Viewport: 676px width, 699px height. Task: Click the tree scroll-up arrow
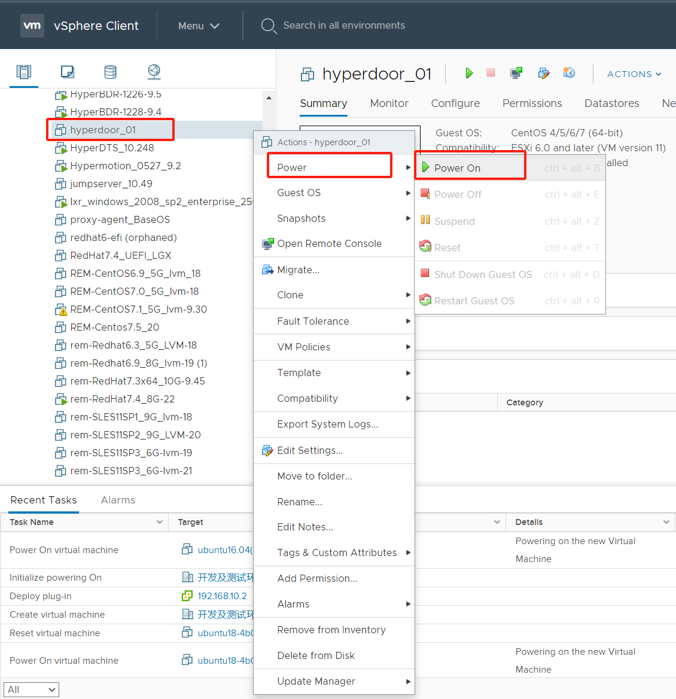coord(269,97)
